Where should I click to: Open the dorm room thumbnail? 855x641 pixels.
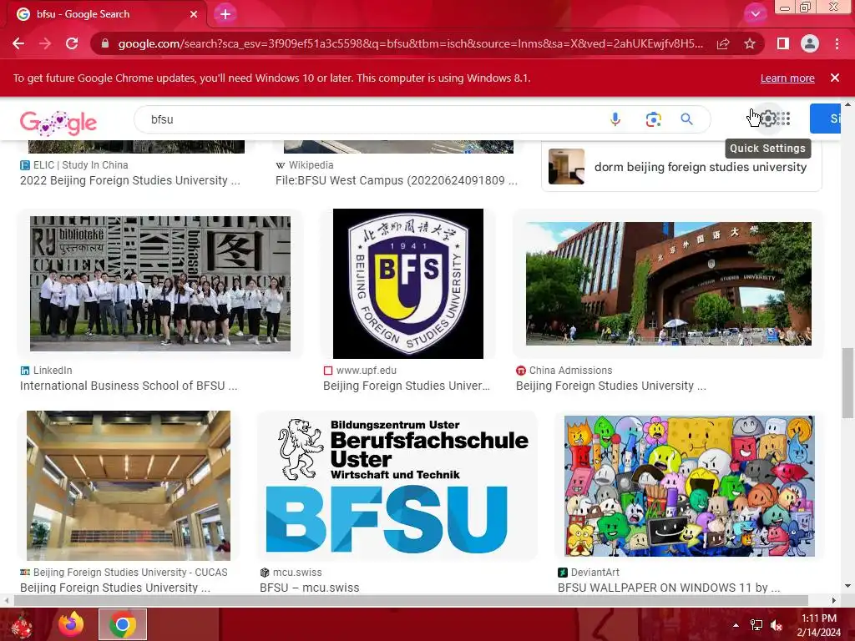[566, 166]
